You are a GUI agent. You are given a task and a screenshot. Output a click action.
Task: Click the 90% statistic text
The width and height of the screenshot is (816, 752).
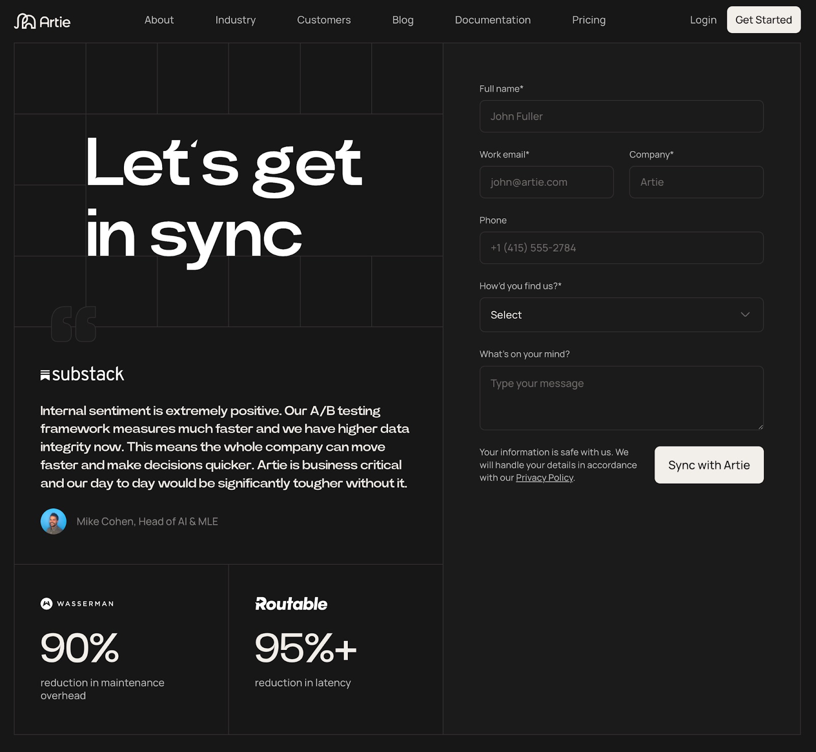tap(80, 647)
